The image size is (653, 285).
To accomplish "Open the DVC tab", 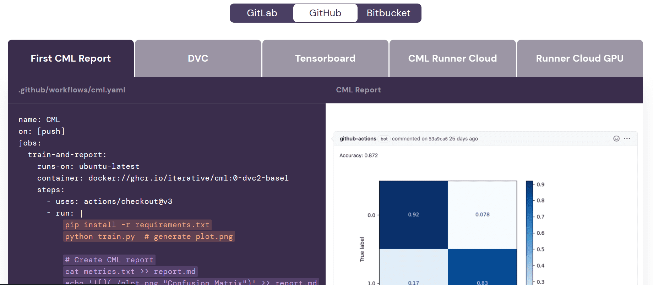I will [198, 58].
